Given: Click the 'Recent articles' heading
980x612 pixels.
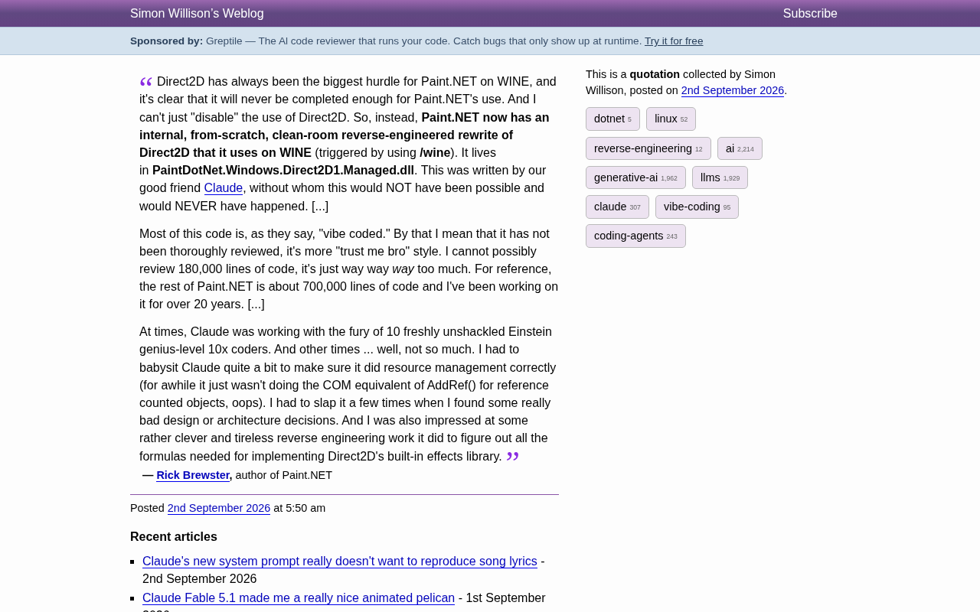Looking at the screenshot, I should tap(174, 536).
